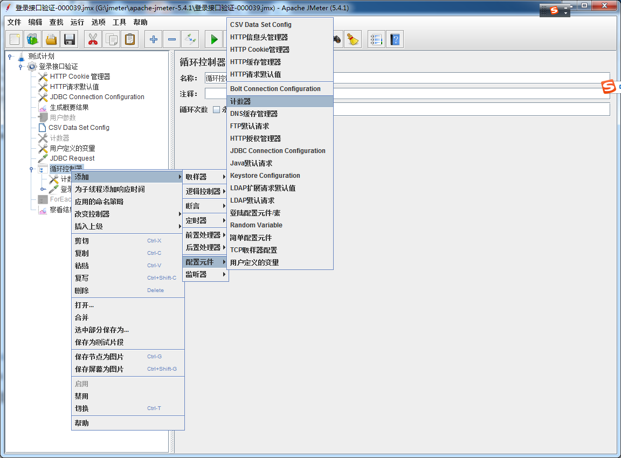This screenshot has width=621, height=458.
Task: Click the Collapse all minus icon
Action: (171, 39)
